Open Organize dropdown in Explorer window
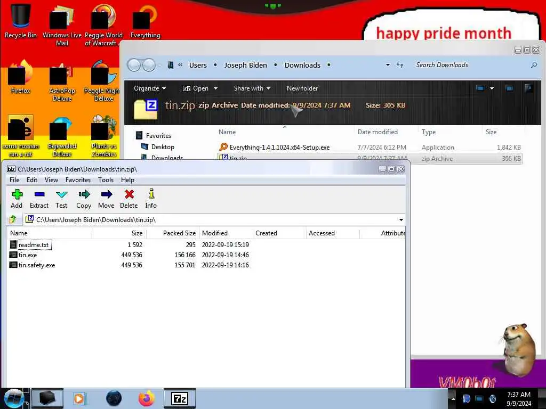This screenshot has width=546, height=409. (150, 88)
